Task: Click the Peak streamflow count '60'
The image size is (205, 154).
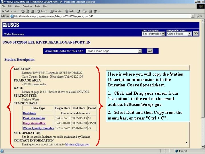Action: point(92,118)
